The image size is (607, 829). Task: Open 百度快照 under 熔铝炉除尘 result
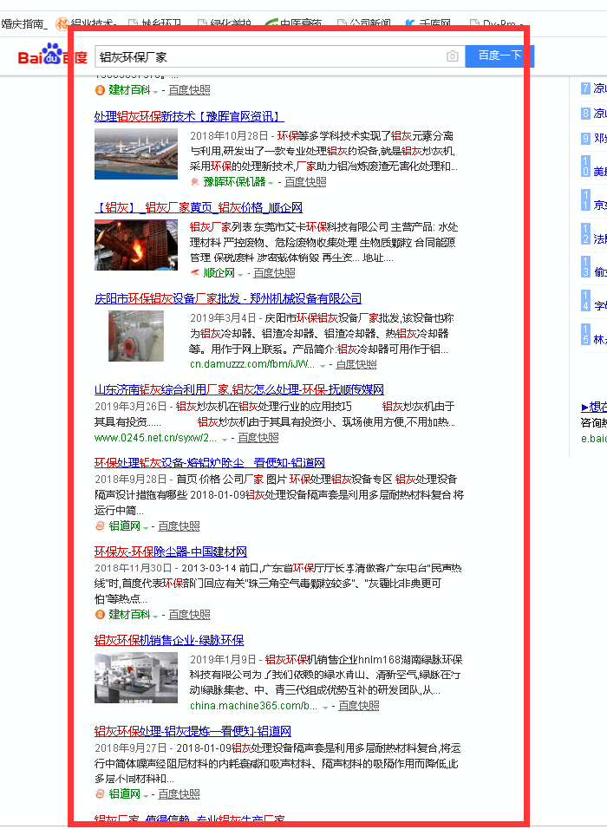click(x=179, y=526)
